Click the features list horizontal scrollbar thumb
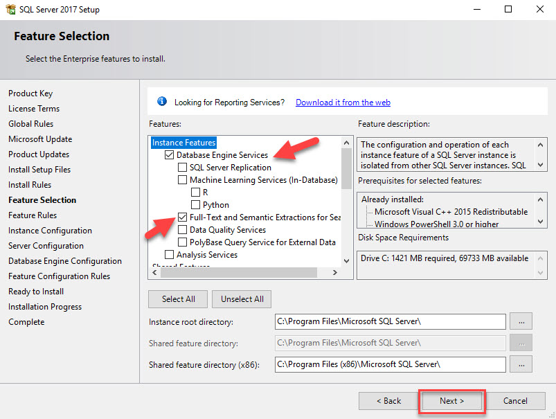 [239, 272]
